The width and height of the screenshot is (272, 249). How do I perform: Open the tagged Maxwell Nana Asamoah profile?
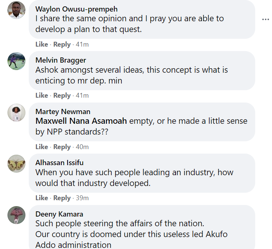click(x=81, y=121)
